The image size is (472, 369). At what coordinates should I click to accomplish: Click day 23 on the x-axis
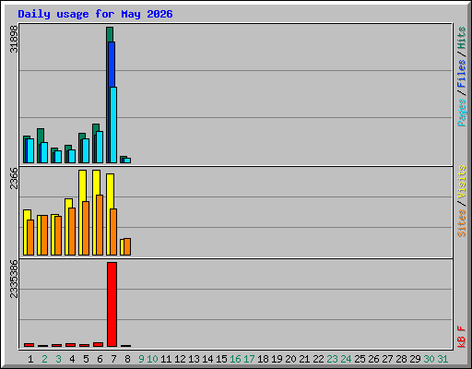[332, 359]
